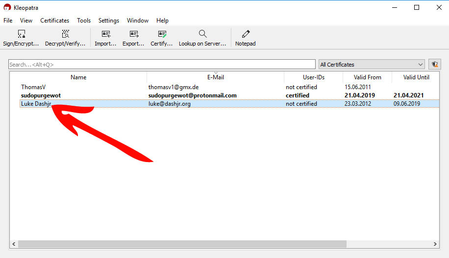449x258 pixels.
Task: Open the Settings menu
Action: (109, 21)
